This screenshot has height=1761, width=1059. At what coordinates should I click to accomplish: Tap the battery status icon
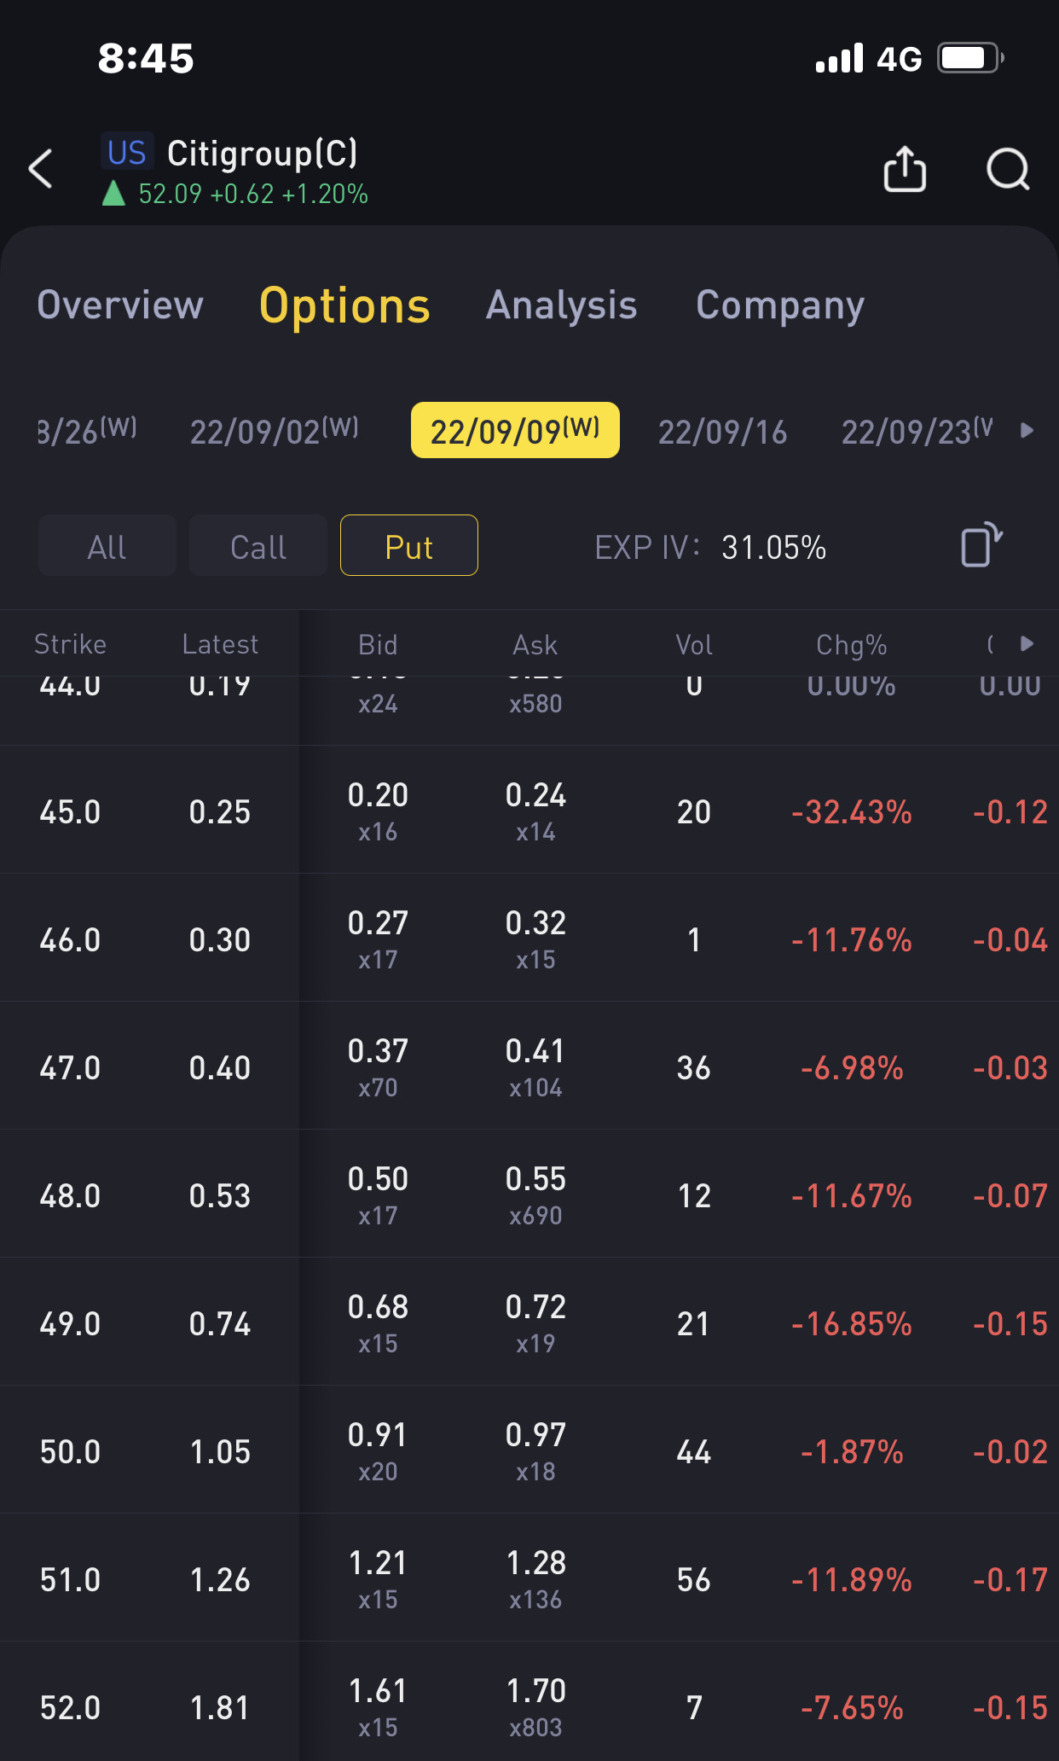tap(969, 59)
